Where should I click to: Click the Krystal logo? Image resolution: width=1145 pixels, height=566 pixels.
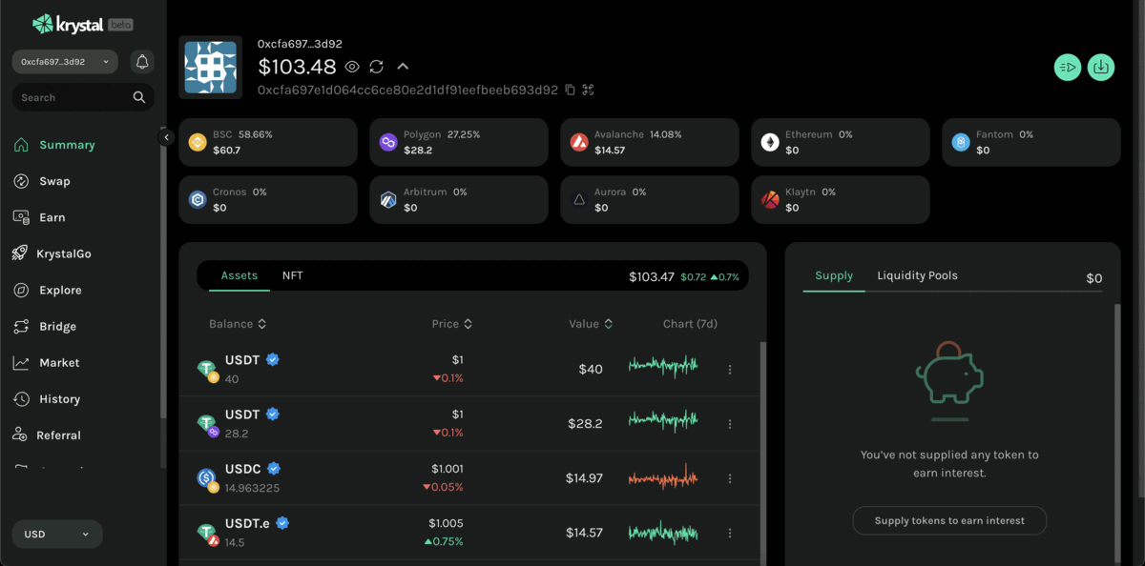[82, 24]
